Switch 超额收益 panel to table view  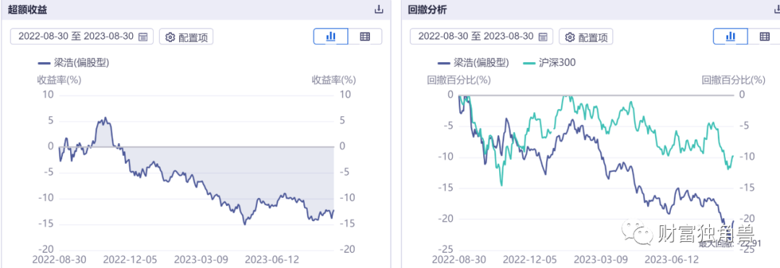365,36
